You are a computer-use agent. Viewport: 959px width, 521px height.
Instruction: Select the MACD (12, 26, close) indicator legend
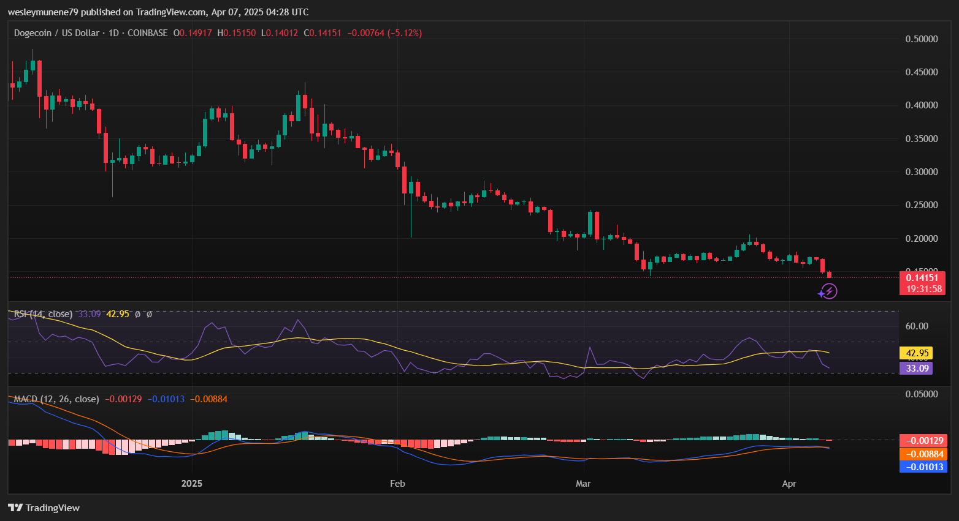pos(56,399)
